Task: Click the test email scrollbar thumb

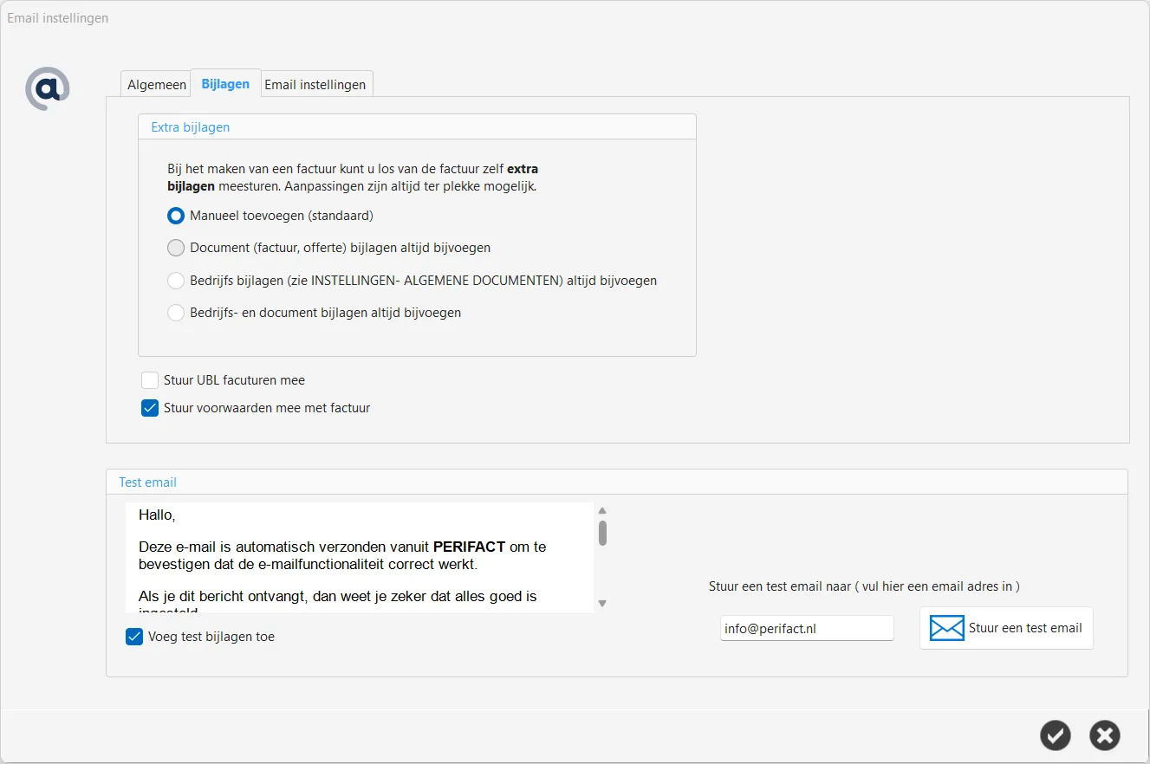Action: (x=602, y=533)
